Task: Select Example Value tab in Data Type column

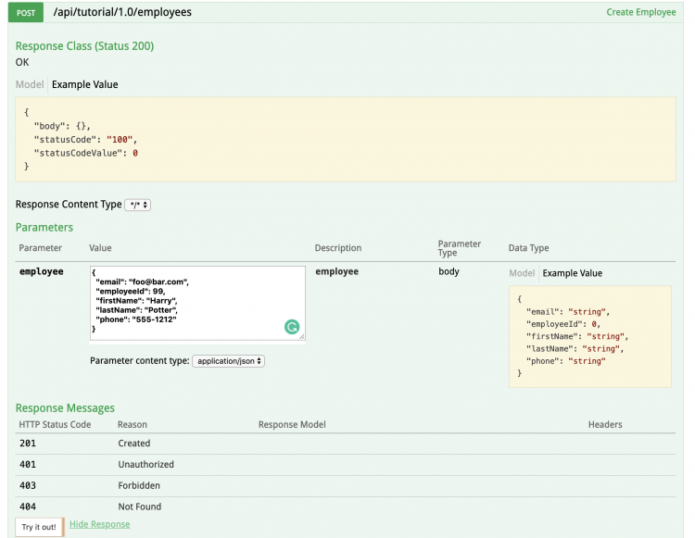Action: pos(572,273)
